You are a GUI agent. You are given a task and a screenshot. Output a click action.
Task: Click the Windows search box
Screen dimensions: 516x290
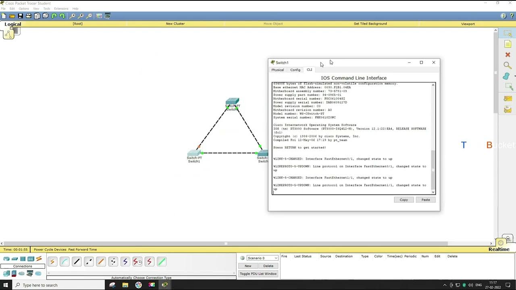tap(58, 285)
